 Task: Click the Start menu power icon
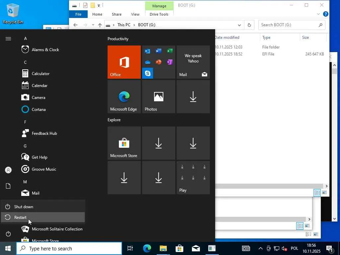(x=8, y=234)
